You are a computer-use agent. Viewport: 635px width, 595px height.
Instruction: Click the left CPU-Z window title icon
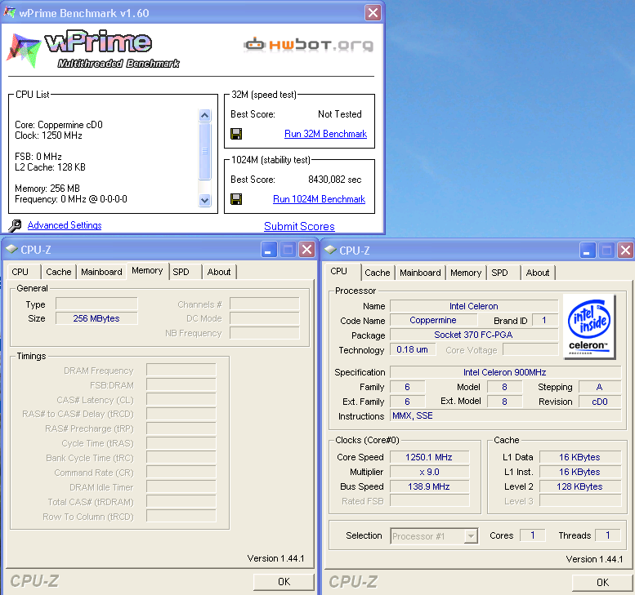coord(11,249)
